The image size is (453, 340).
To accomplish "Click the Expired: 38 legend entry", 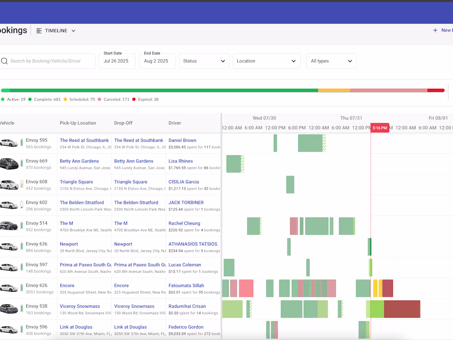I will pyautogui.click(x=145, y=99).
